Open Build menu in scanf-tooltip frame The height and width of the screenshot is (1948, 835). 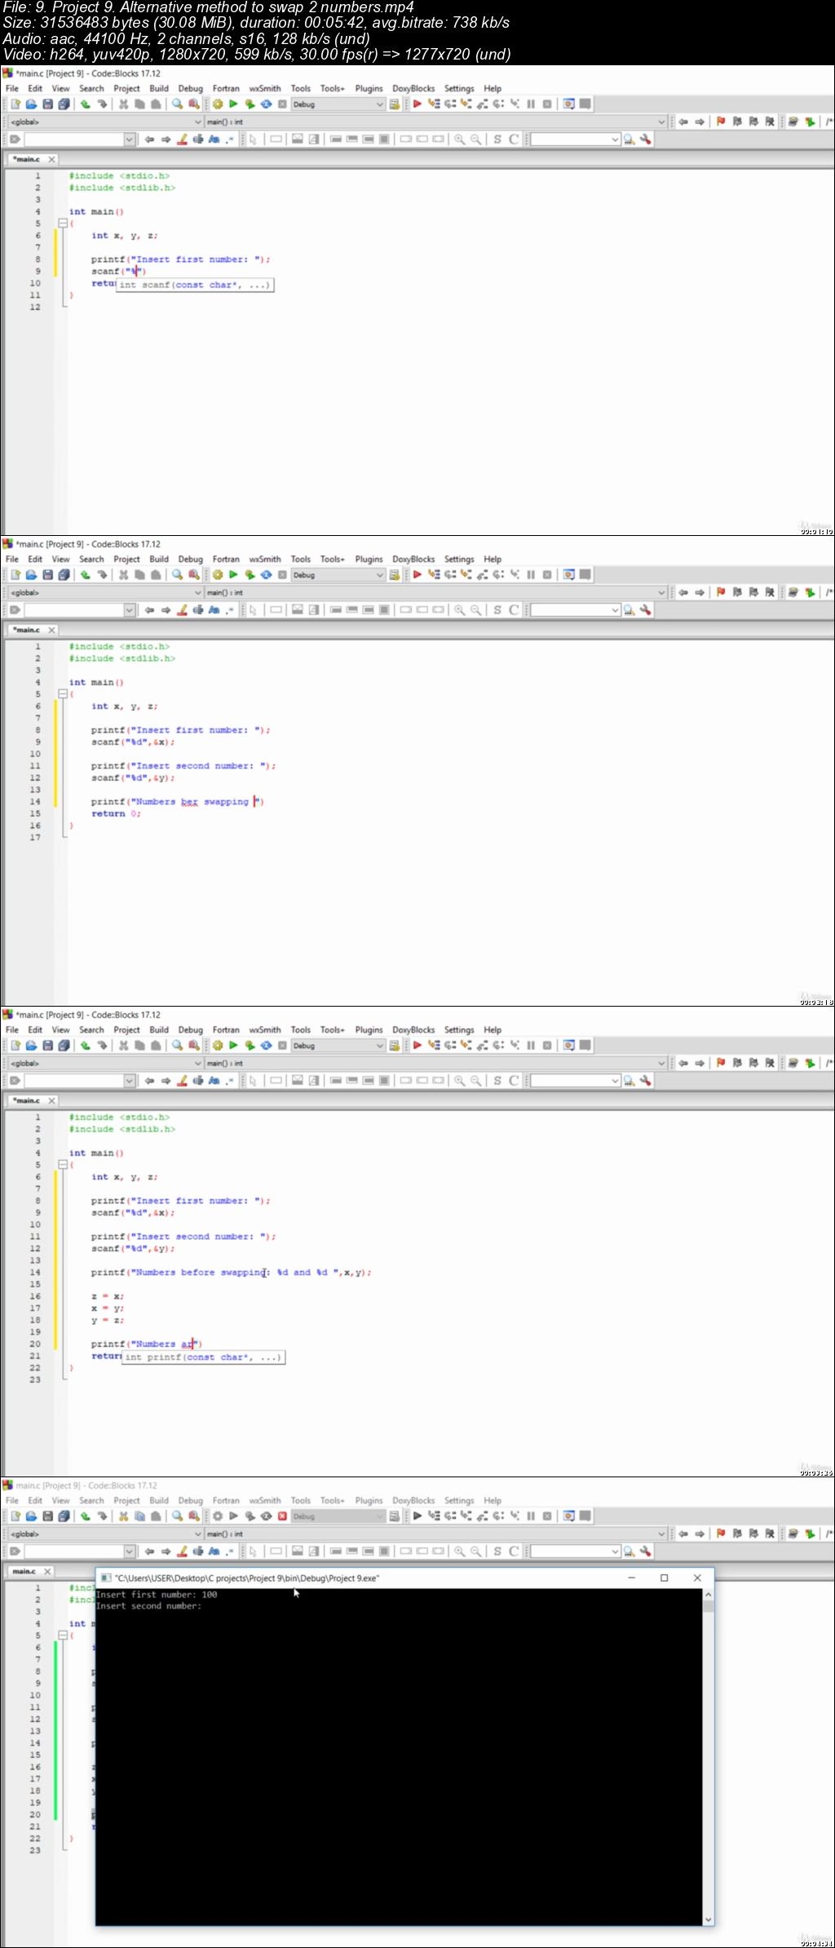(x=159, y=88)
